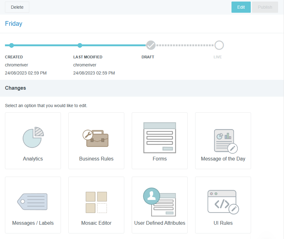Image resolution: width=284 pixels, height=239 pixels.
Task: Select the Draft checkmark stage marker
Action: [x=151, y=45]
